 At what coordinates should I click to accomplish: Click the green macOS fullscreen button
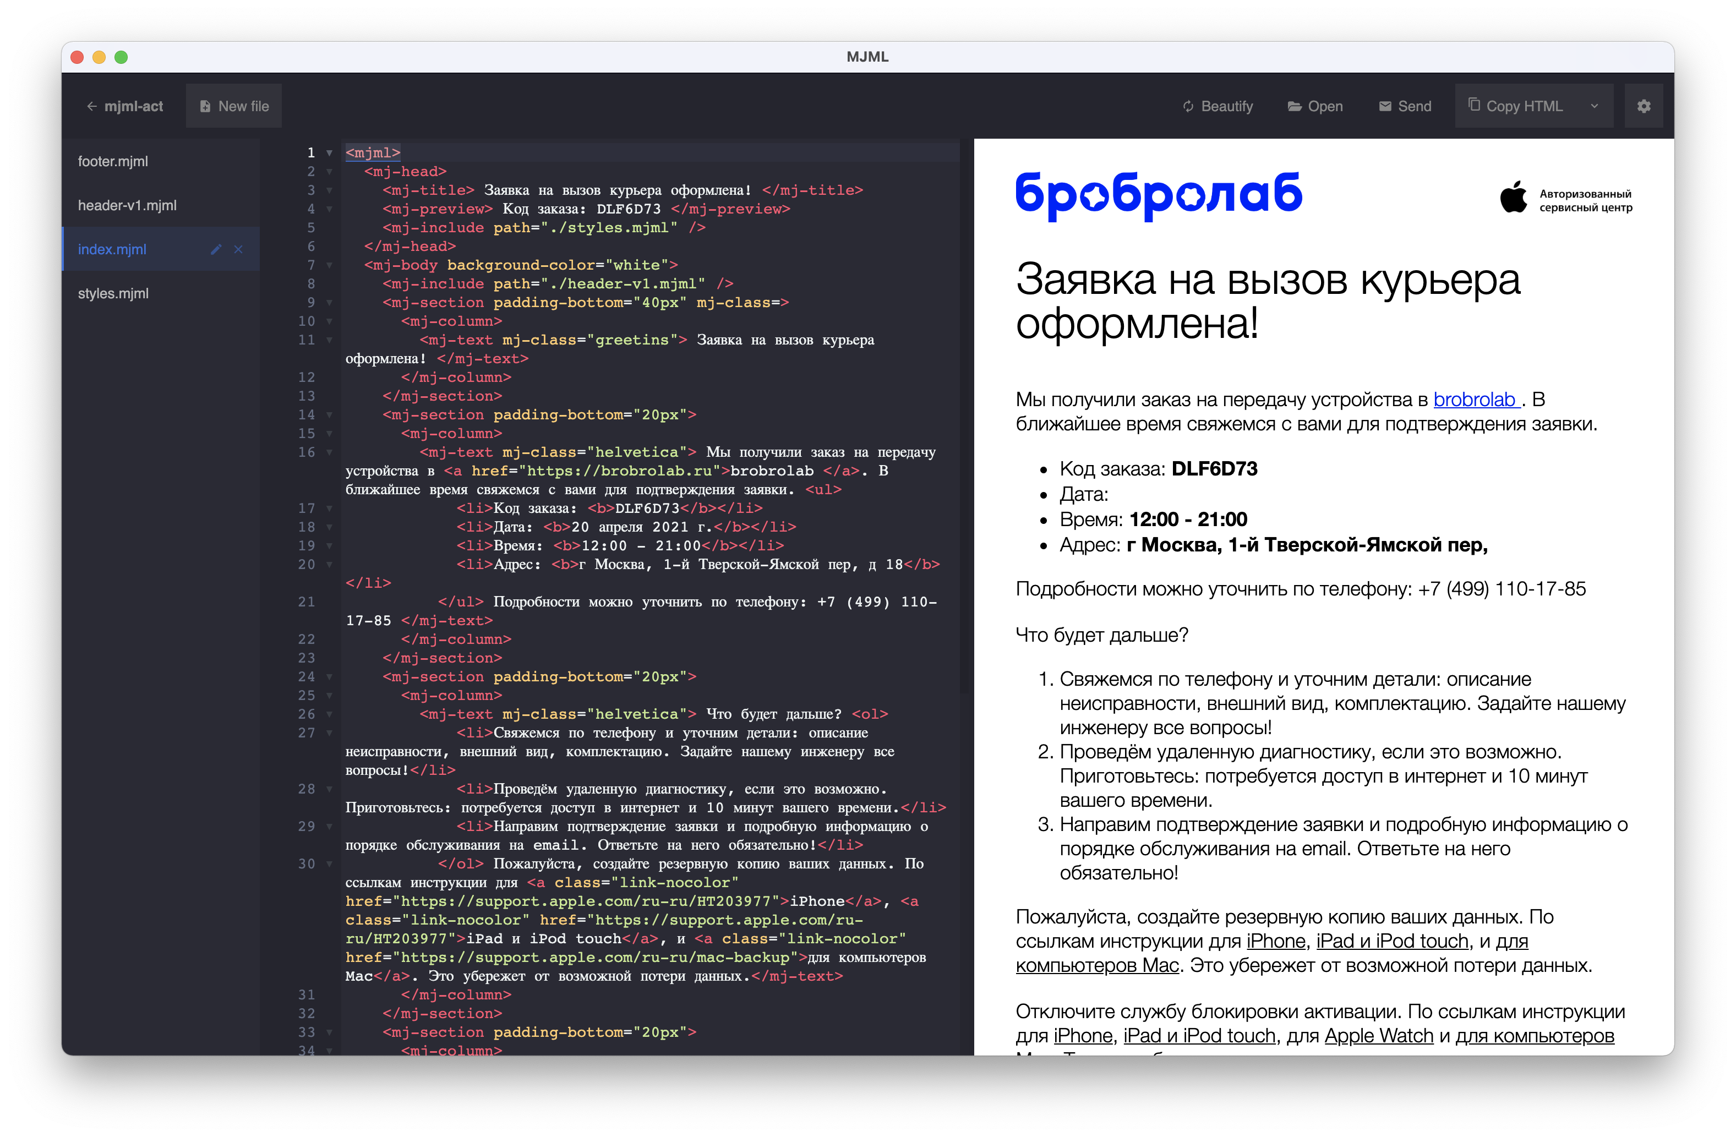point(121,57)
